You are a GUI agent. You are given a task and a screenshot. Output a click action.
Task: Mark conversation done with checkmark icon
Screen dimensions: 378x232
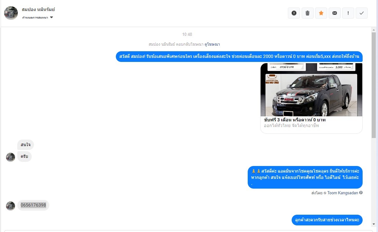362,13
